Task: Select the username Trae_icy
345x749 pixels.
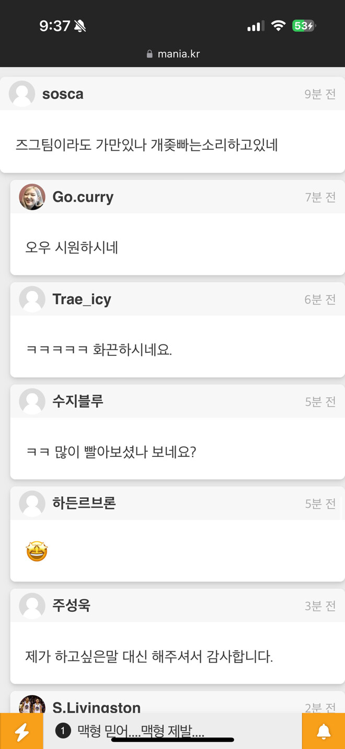Action: tap(82, 299)
